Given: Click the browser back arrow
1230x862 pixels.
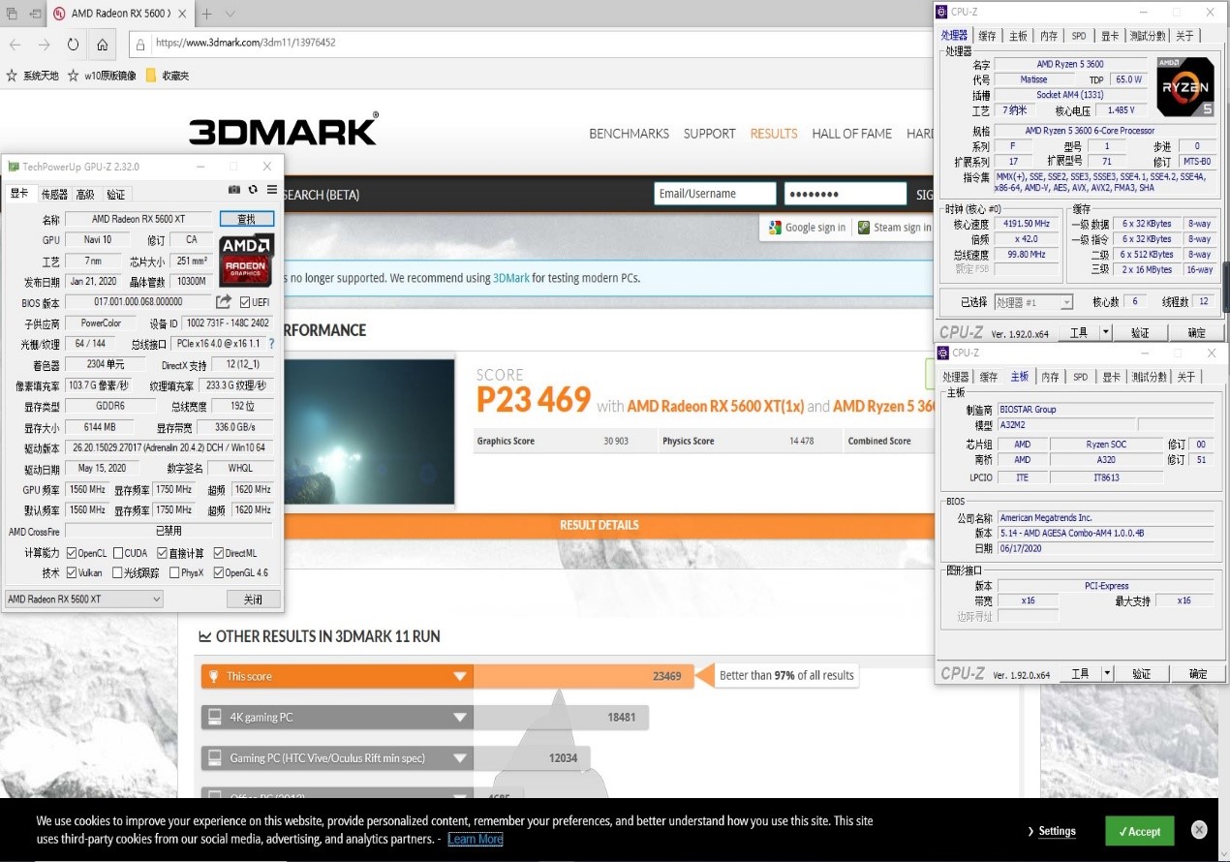Looking at the screenshot, I should (x=15, y=45).
